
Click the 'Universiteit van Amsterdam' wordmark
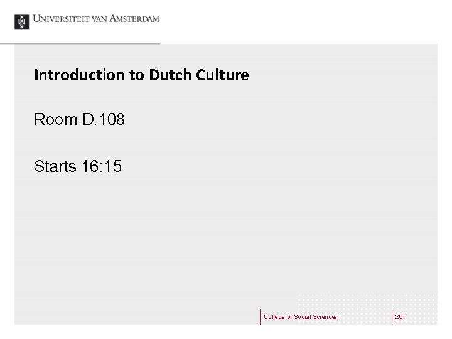tap(96, 19)
